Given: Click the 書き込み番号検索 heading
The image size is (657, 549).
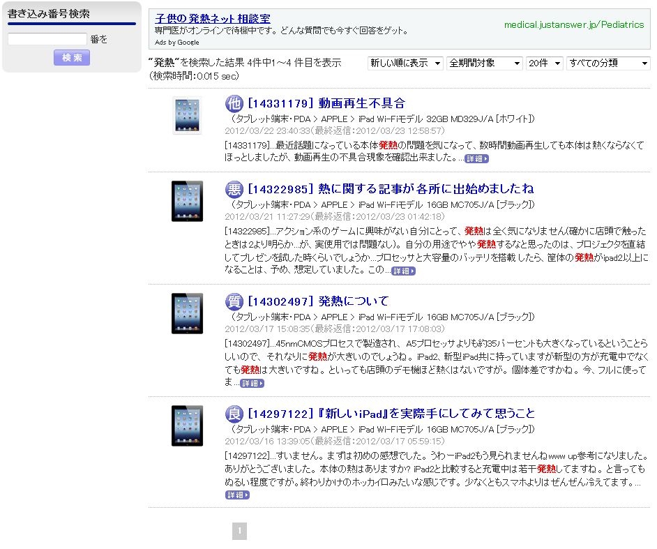Looking at the screenshot, I should tap(49, 14).
